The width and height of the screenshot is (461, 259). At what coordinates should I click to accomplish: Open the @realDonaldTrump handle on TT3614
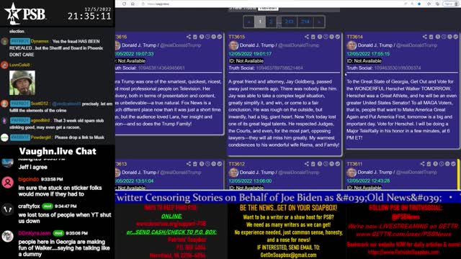(416, 45)
